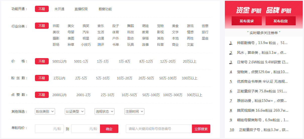This screenshot has width=304, height=139.
Task: Focus the maximum 元/粉 price field
Action: click(x=85, y=129)
